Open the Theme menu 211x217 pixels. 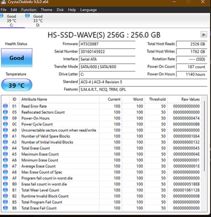pyautogui.click(x=47, y=10)
